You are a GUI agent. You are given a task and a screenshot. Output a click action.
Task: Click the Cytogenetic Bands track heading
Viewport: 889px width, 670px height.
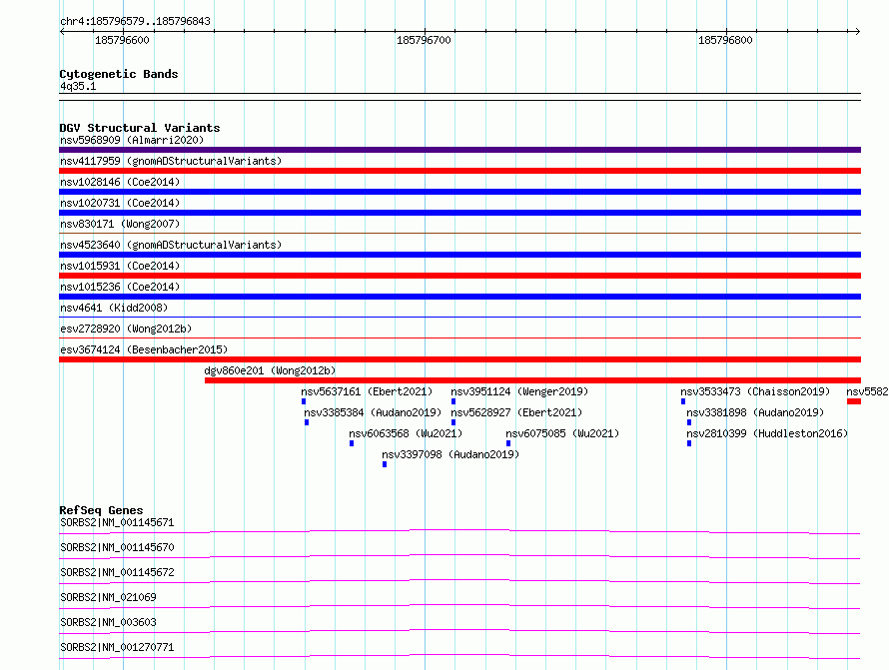119,74
